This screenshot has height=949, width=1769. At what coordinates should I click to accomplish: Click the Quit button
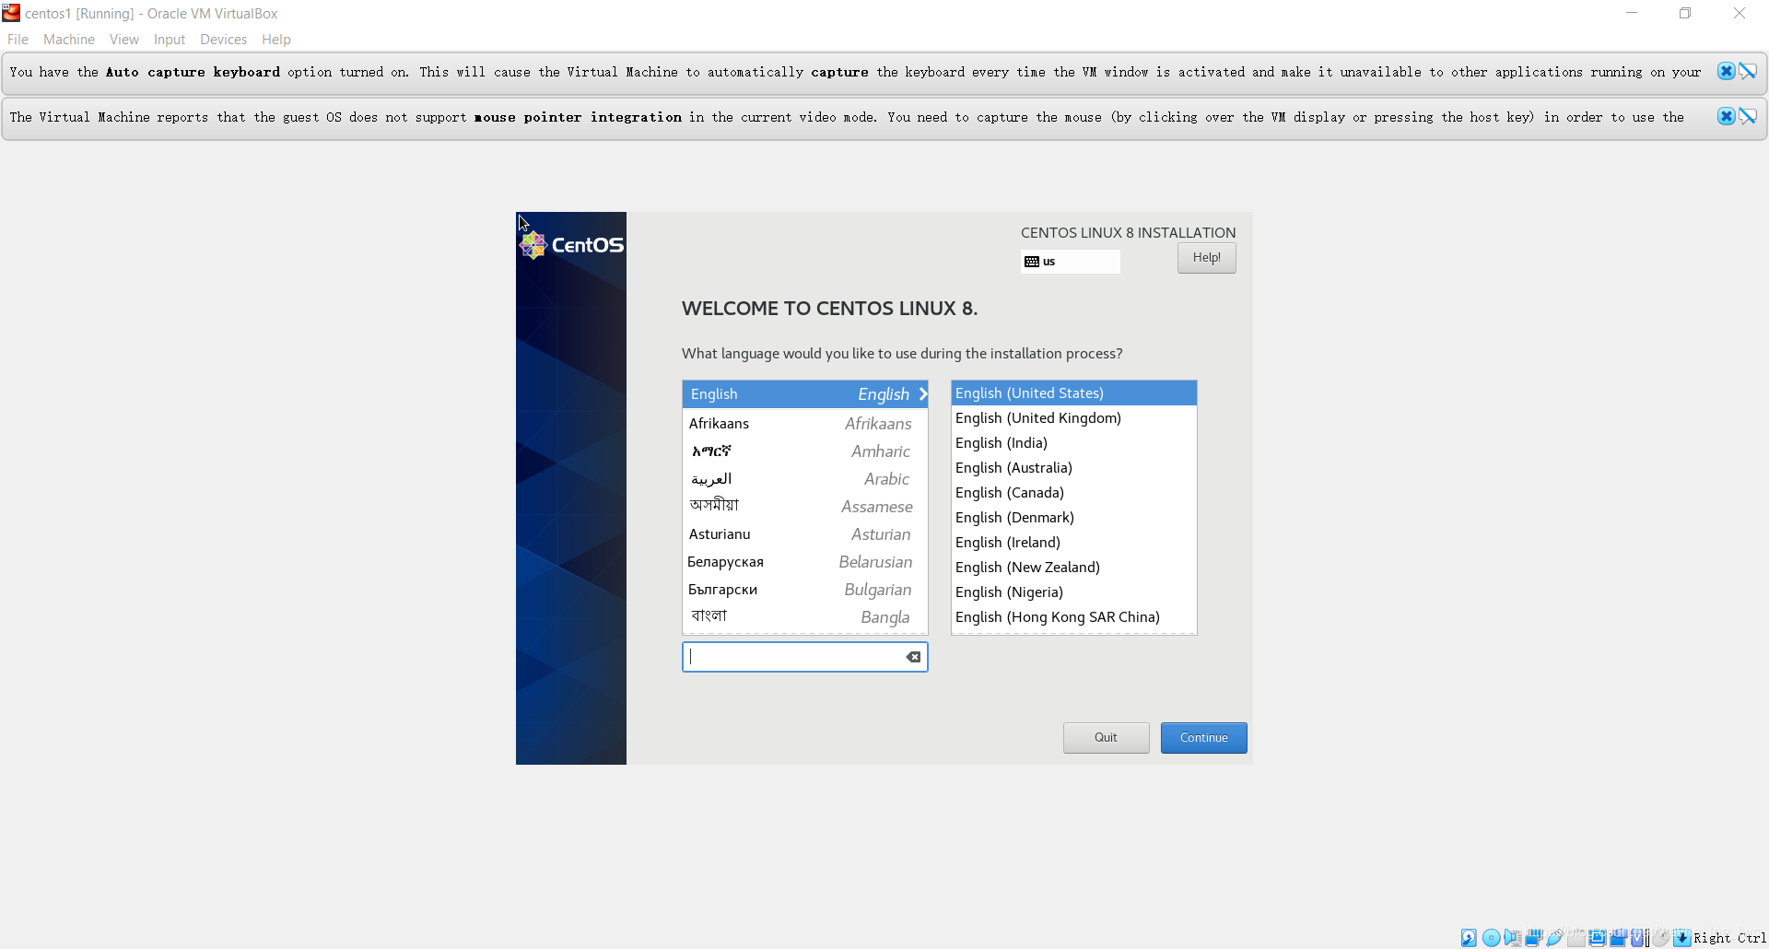[1106, 737]
